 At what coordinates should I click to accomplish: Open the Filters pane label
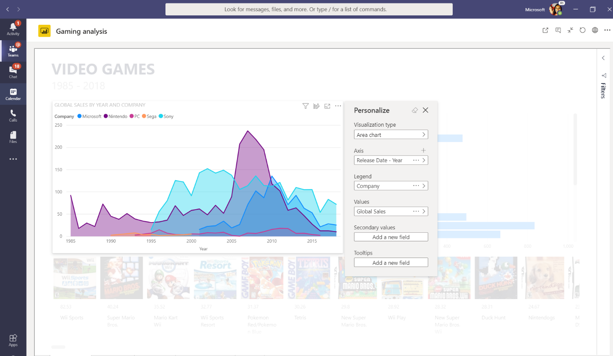click(x=603, y=90)
